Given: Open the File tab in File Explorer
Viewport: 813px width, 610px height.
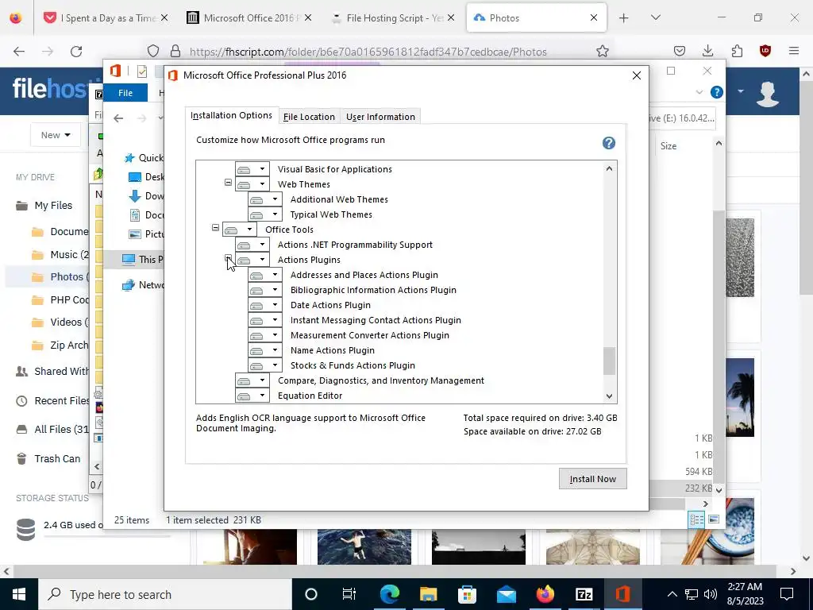Looking at the screenshot, I should [125, 93].
